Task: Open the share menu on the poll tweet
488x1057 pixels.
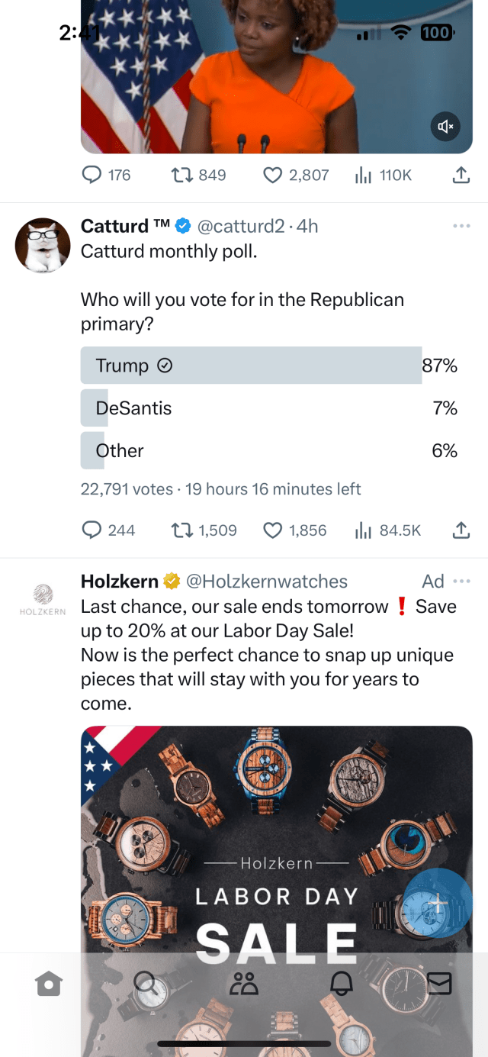Action: (x=461, y=530)
